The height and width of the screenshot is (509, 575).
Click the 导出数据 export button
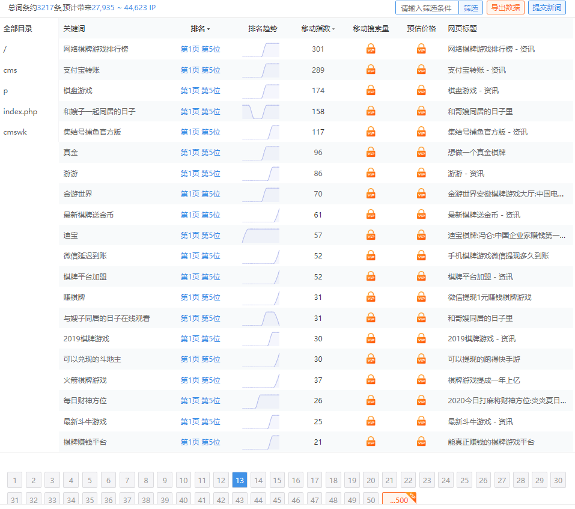(x=505, y=8)
